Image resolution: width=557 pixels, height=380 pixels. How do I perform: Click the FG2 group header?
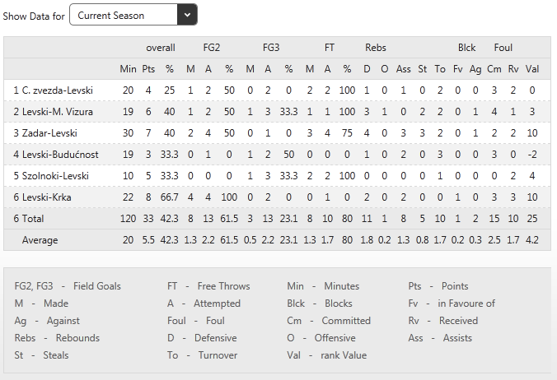(x=212, y=48)
